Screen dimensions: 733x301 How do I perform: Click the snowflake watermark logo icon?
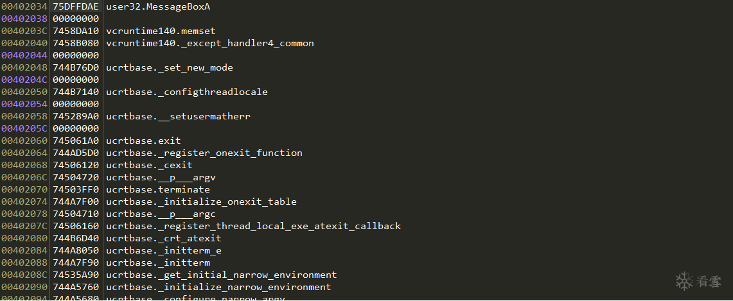point(685,280)
